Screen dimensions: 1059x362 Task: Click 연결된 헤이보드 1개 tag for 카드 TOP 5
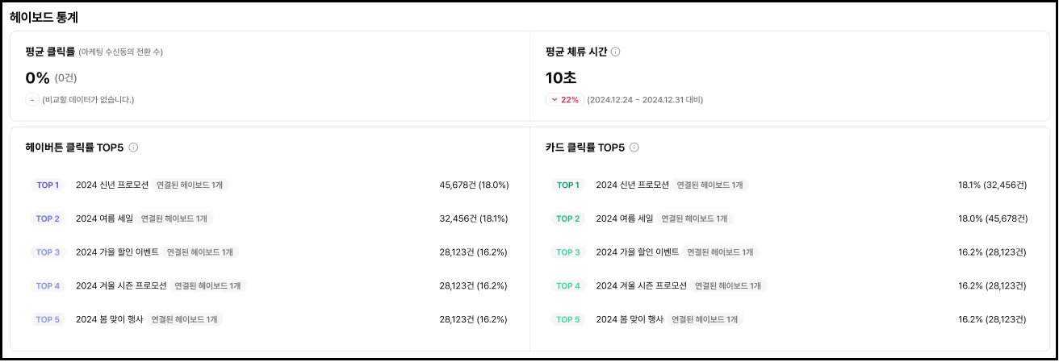click(x=705, y=319)
